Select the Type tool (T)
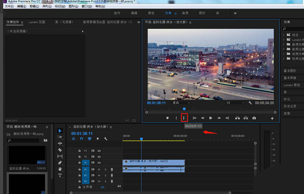Screen dimensions: 304x194 pyautogui.click(x=60, y=175)
